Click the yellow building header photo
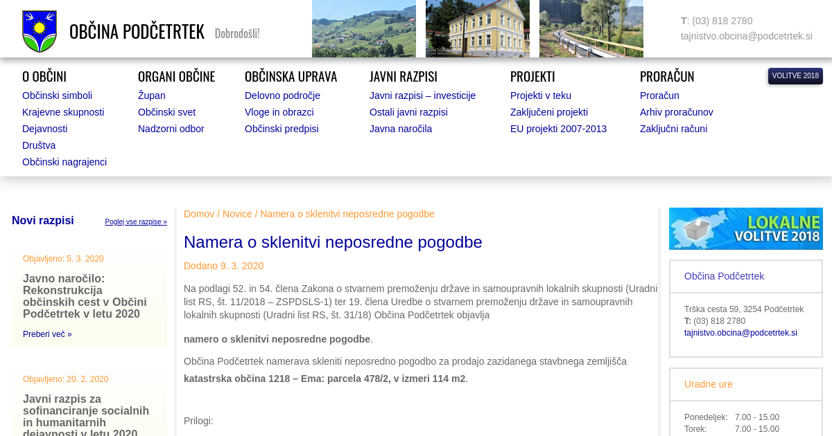 (477, 28)
